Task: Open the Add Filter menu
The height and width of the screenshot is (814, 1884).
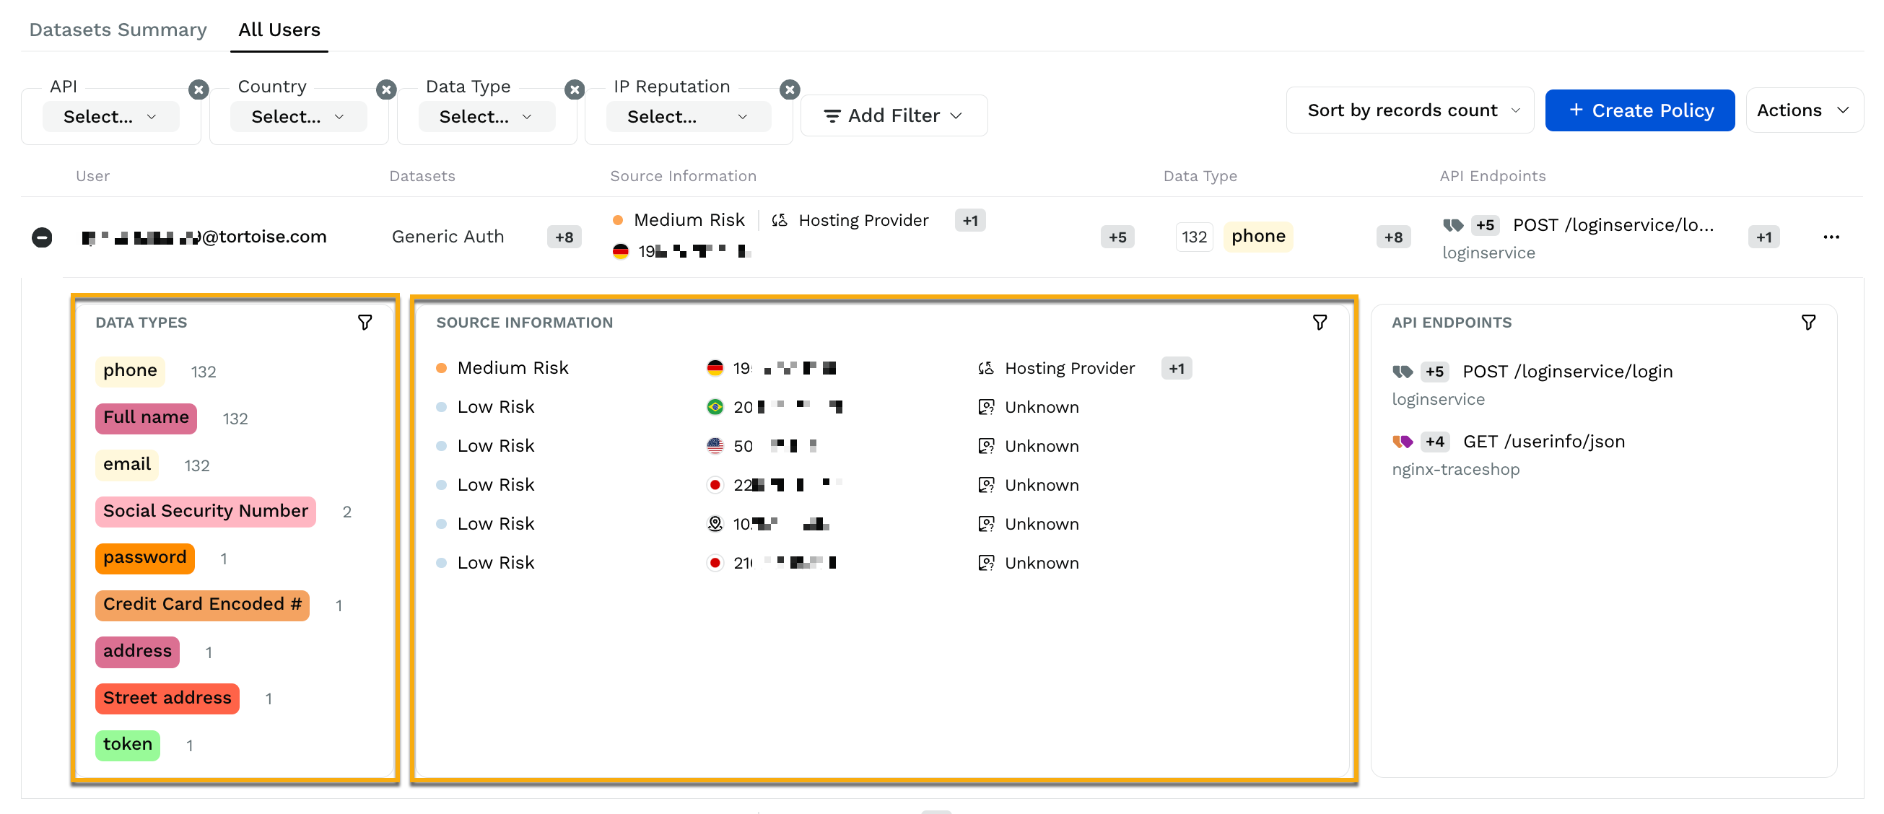Action: 894,115
